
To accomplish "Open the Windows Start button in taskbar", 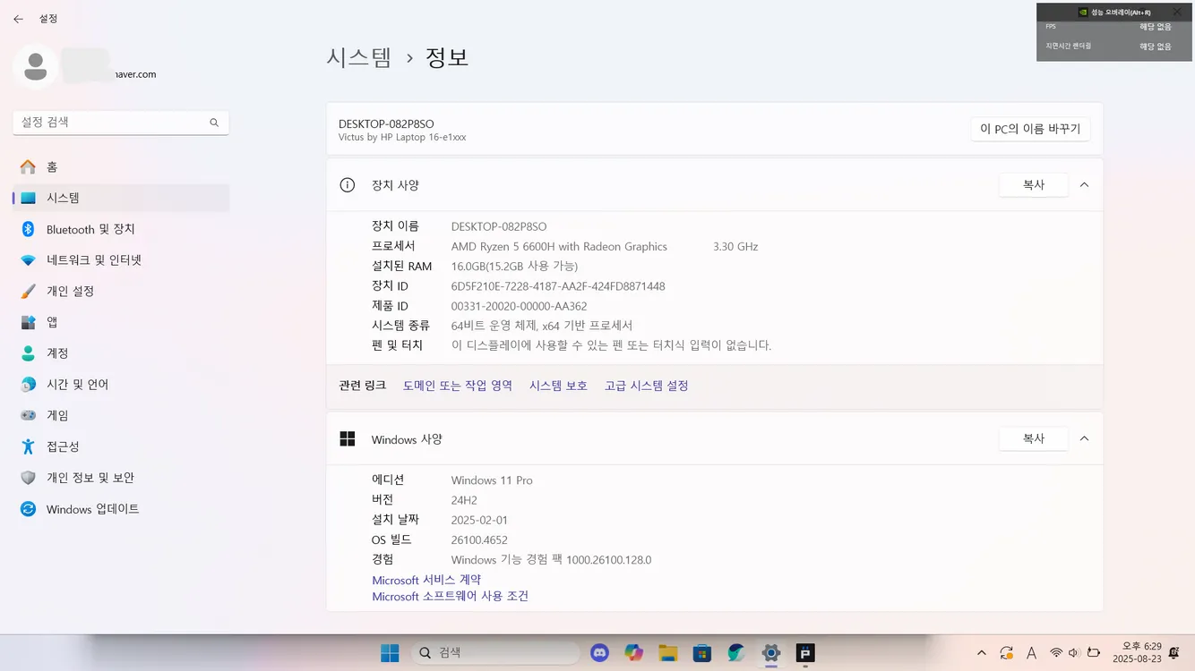I will pyautogui.click(x=390, y=653).
